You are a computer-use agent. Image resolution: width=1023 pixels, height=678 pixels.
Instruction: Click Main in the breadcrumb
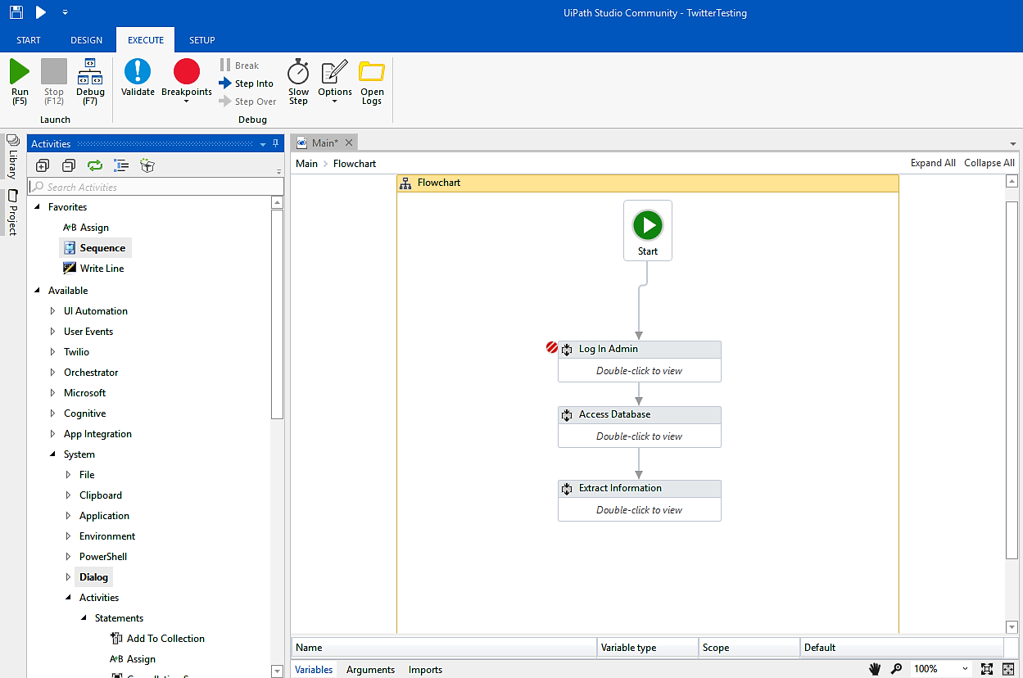[x=306, y=163]
